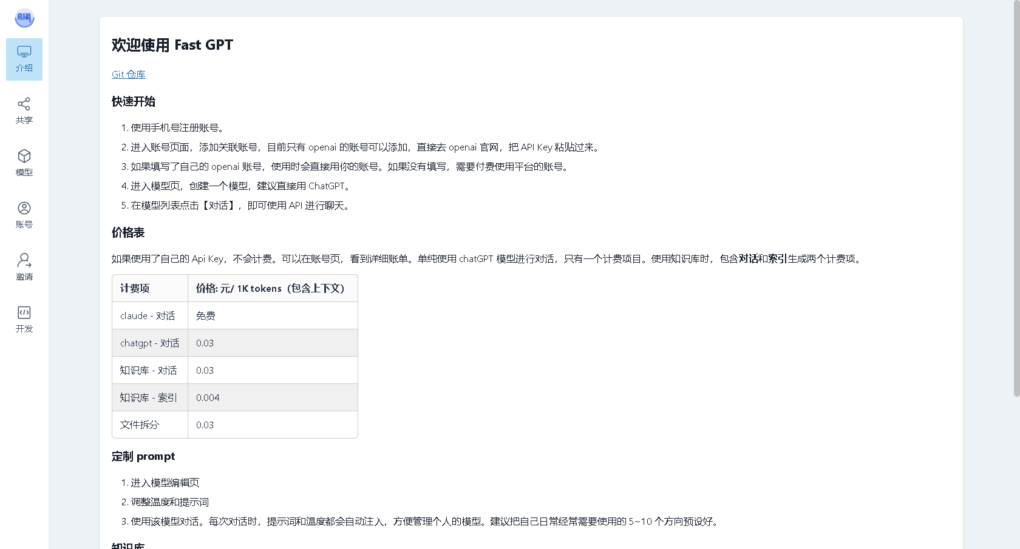Click the person icon above 账号
This screenshot has width=1020, height=549.
(x=24, y=207)
